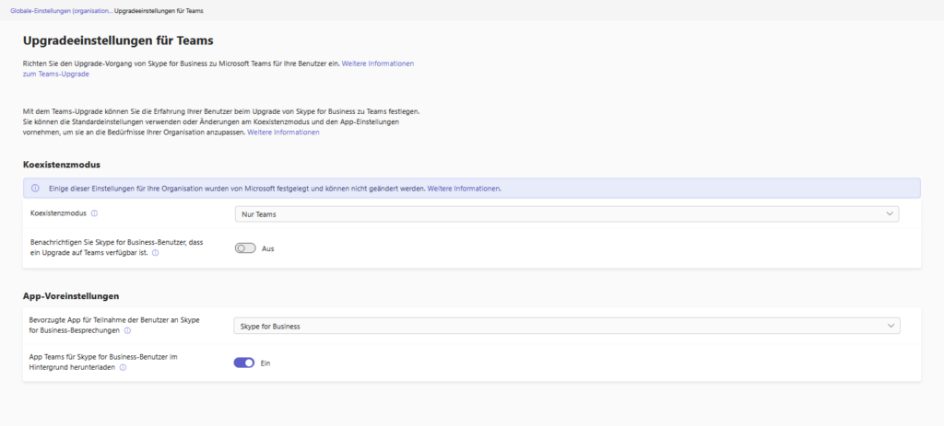Click info icon next to 'Hintergrund herunterladen'
Viewport: 944px width, 426px height.
(123, 367)
